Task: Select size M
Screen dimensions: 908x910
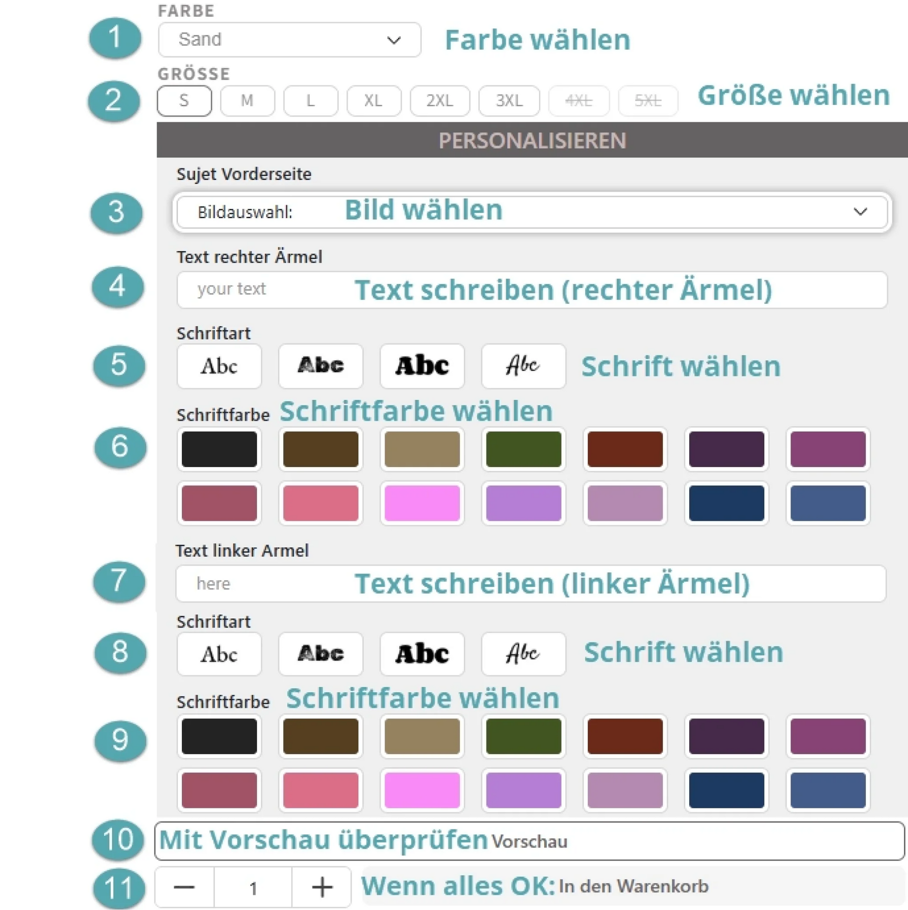Action: [247, 100]
